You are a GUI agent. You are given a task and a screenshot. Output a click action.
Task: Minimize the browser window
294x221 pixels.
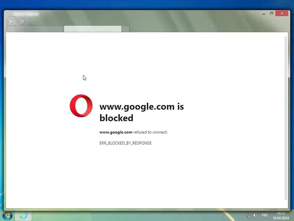pyautogui.click(x=264, y=14)
